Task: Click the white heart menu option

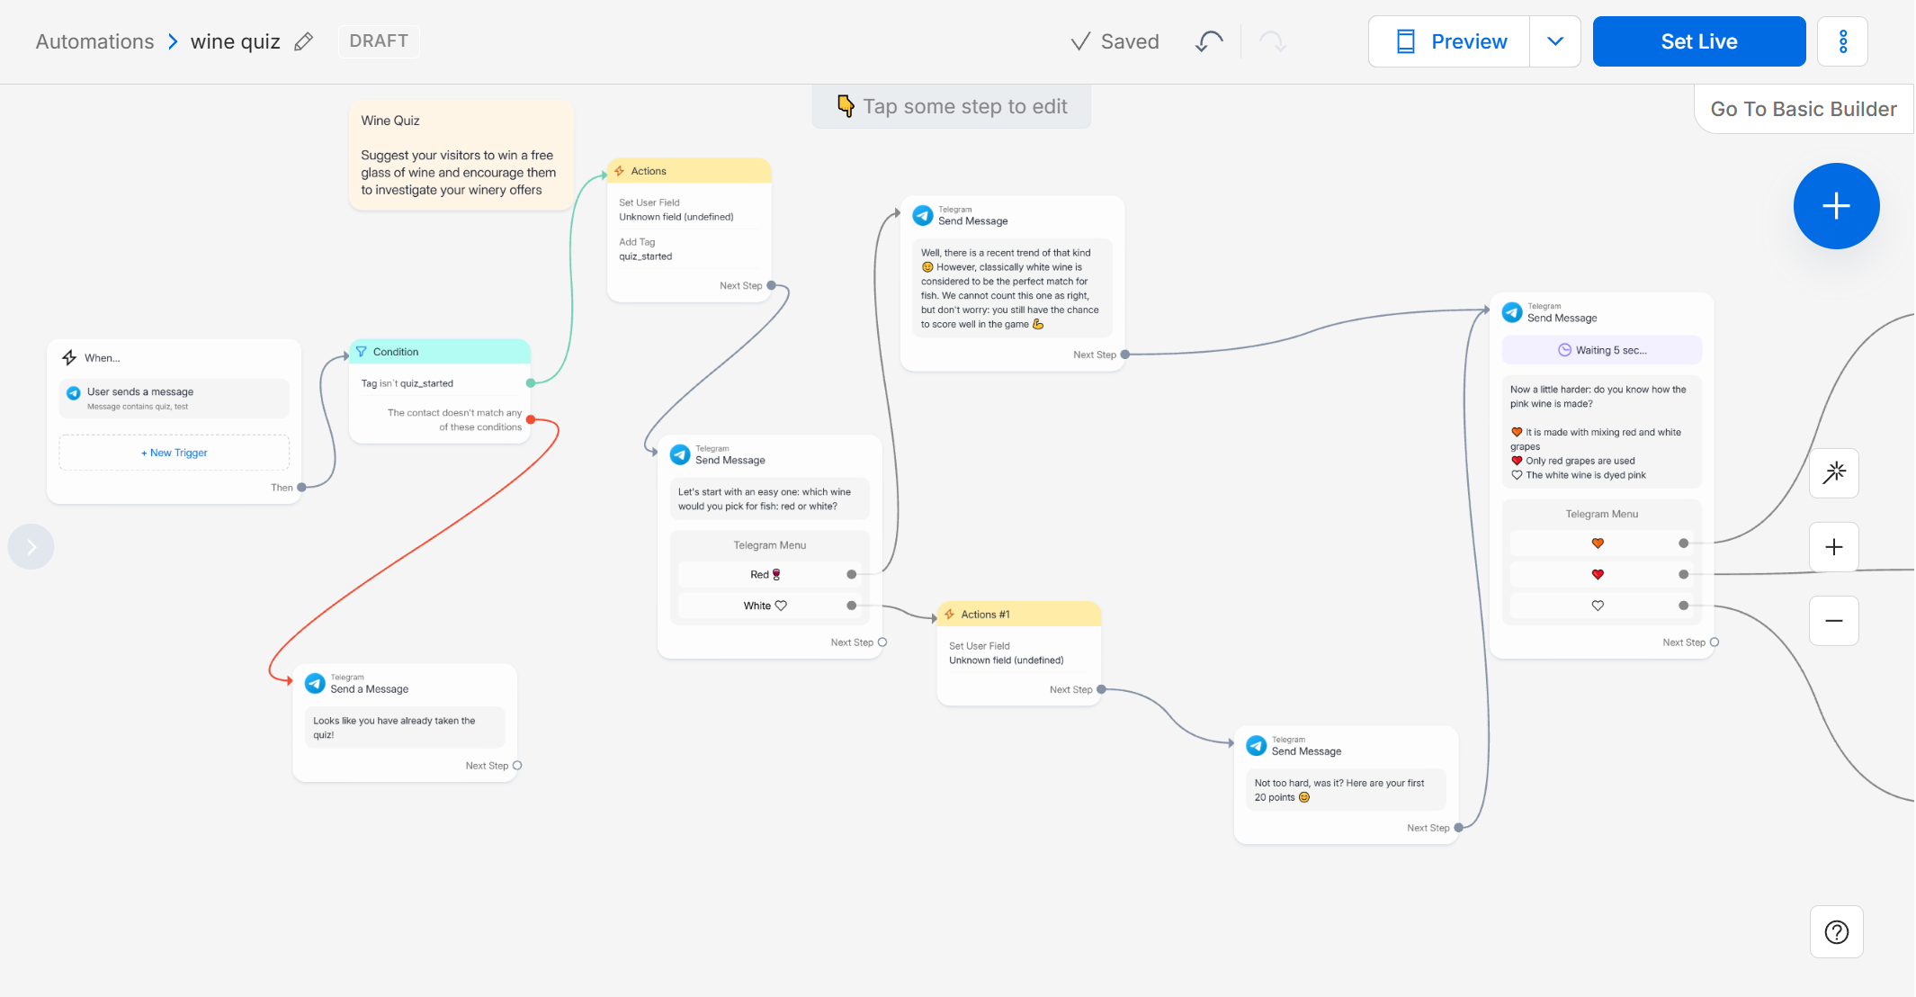Action: (x=1601, y=606)
